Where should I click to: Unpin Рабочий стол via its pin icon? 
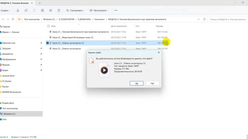click(41, 43)
